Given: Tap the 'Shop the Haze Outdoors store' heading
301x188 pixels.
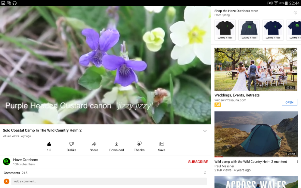Looking at the screenshot, I should click(x=236, y=11).
